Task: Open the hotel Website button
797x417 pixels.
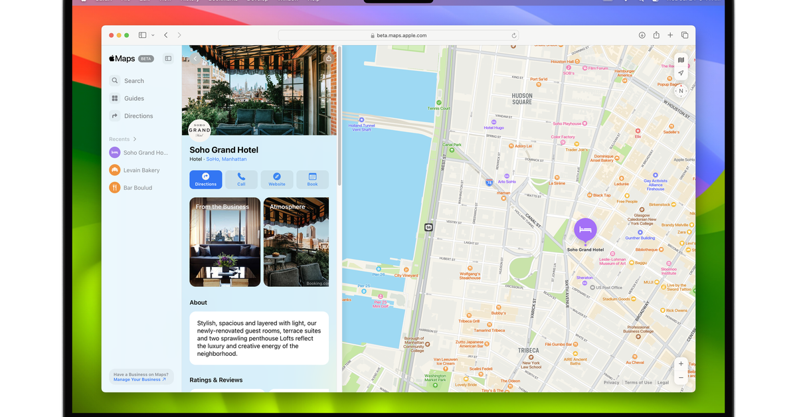Action: 277,180
